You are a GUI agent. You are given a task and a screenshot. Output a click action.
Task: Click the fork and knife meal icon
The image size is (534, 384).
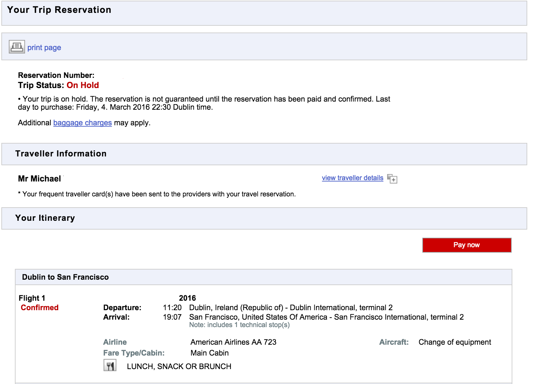coord(110,366)
